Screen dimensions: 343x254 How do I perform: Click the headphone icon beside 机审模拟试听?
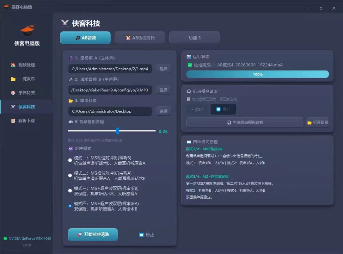point(189,91)
